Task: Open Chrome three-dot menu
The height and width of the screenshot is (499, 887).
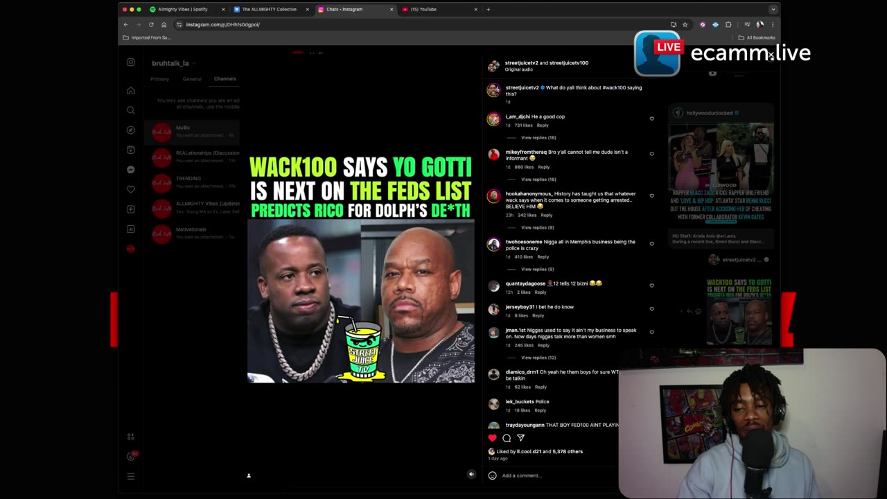Action: [772, 24]
